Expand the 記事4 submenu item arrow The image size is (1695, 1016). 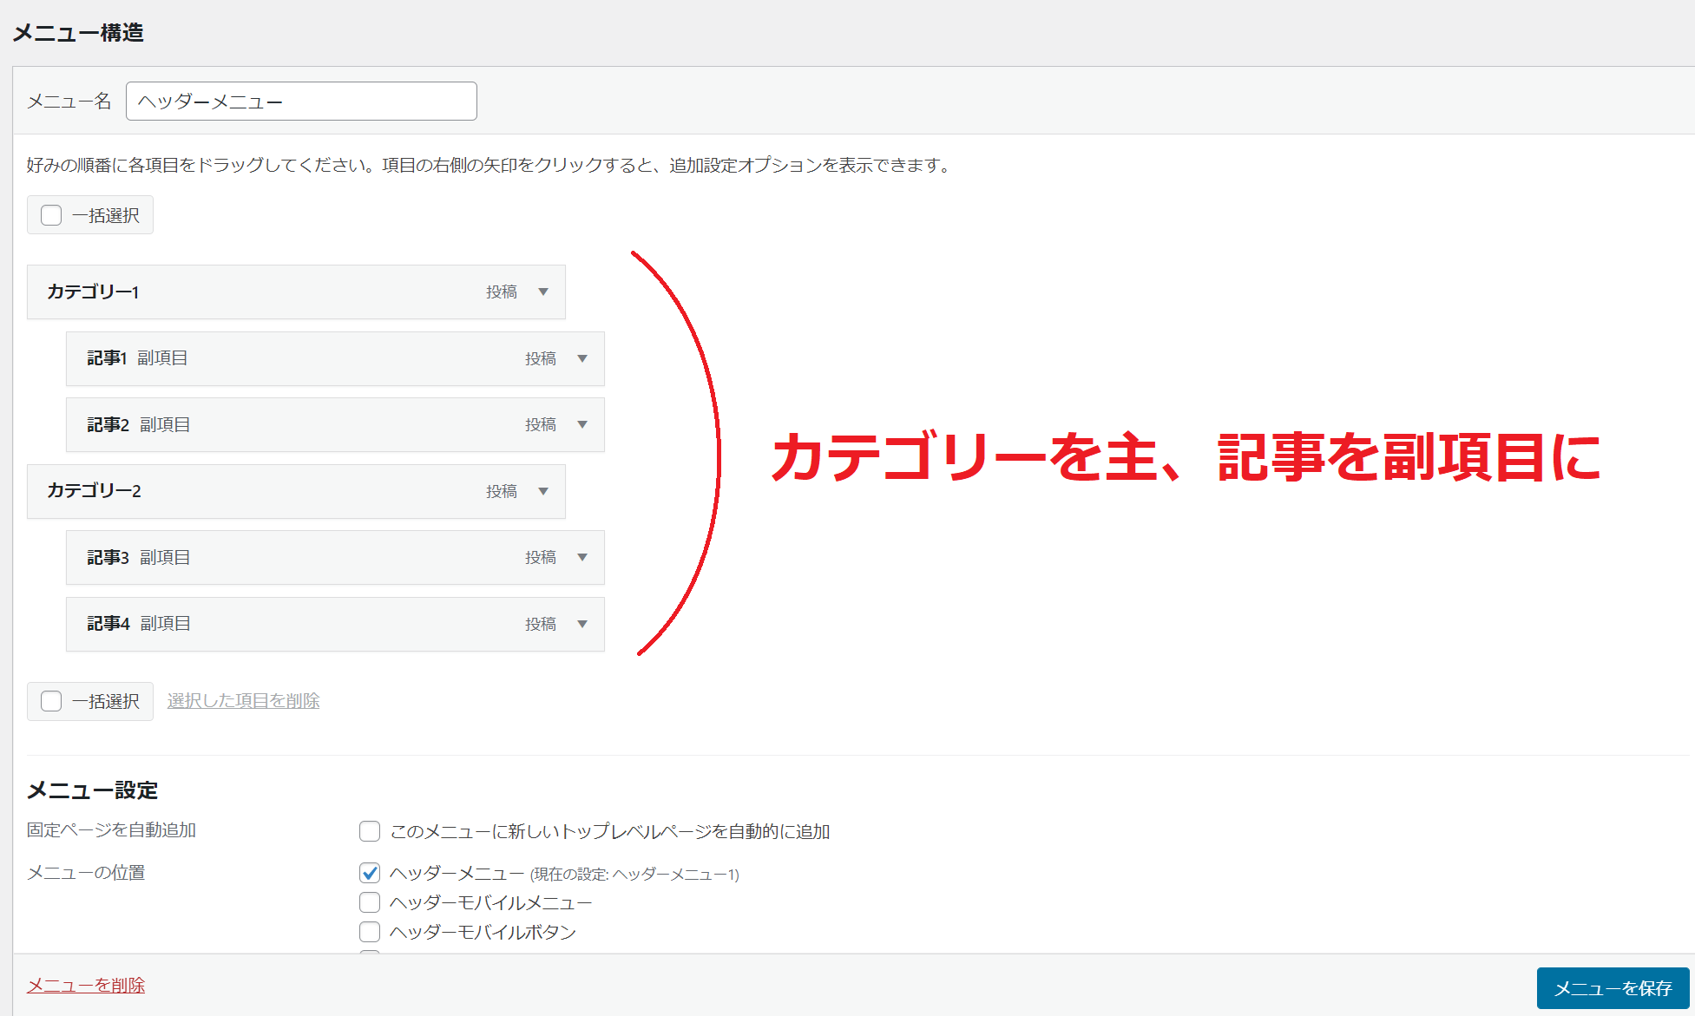(x=582, y=624)
